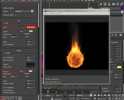Click the Smoke Map Source Disabled selector
Screen dimensions: 124x100
coord(27,74)
